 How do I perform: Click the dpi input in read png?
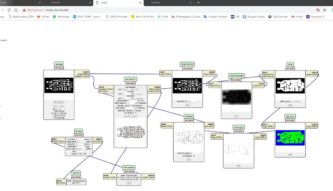pyautogui.click(x=60, y=109)
